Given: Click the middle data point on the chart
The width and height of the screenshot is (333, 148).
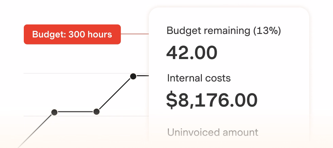Looking at the screenshot, I should coord(97,111).
